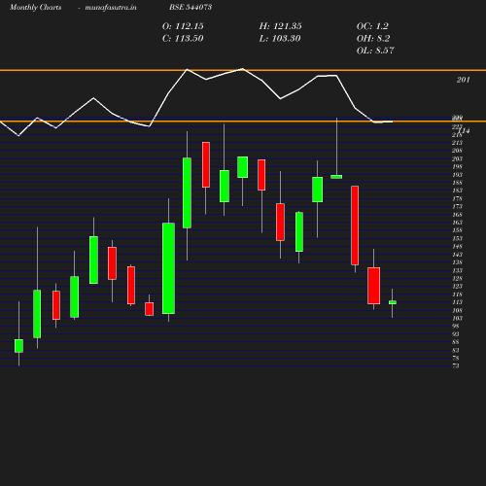Click the 138 price axis label
486x486 pixels.
point(458,262)
